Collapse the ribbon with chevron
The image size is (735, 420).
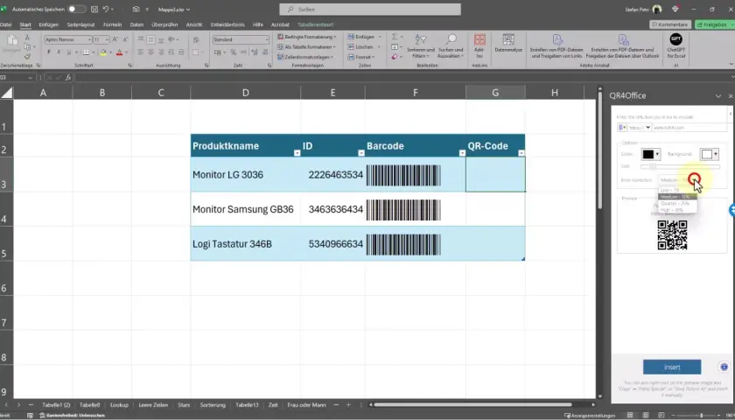coord(731,64)
